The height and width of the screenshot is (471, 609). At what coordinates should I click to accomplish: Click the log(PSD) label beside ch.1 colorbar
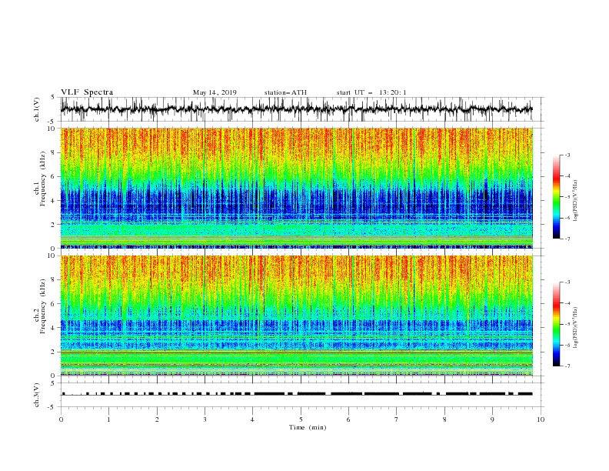576,201
